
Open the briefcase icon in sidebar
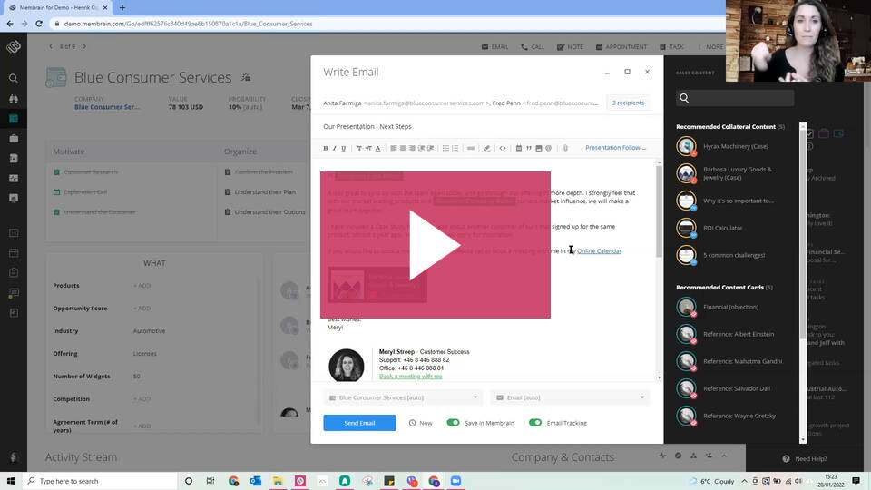14,138
